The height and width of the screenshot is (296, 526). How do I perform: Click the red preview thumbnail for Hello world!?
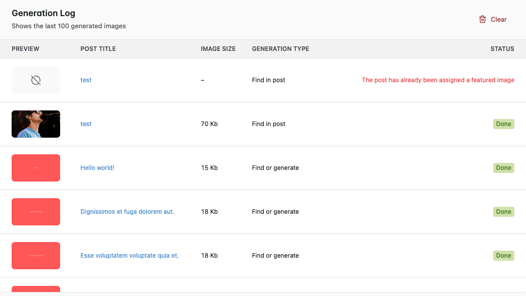coord(36,168)
